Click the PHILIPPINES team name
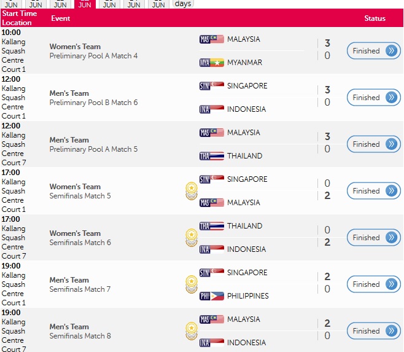404x352 pixels. pyautogui.click(x=248, y=296)
